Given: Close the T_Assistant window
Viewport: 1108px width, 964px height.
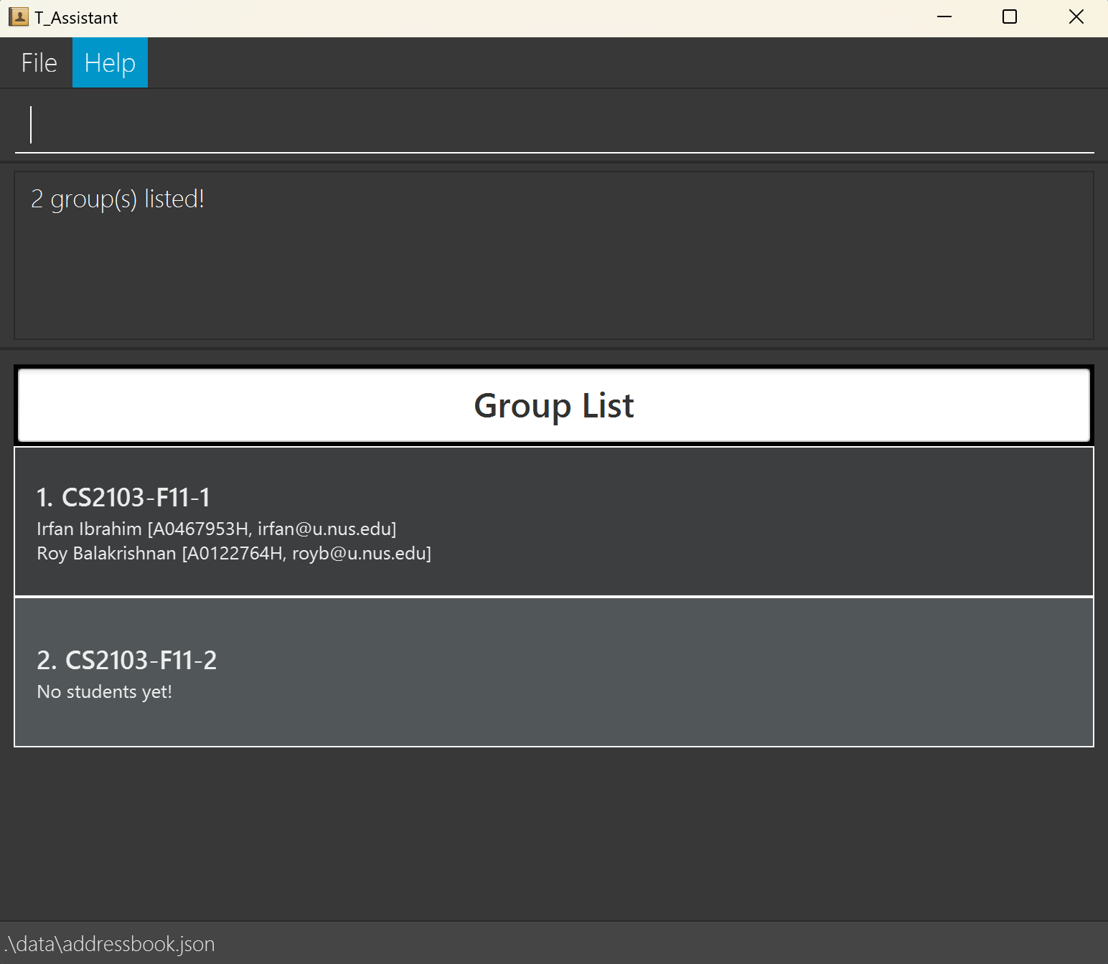Looking at the screenshot, I should point(1076,17).
